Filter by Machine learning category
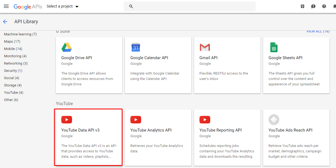The height and width of the screenshot is (168, 336). pos(21,34)
